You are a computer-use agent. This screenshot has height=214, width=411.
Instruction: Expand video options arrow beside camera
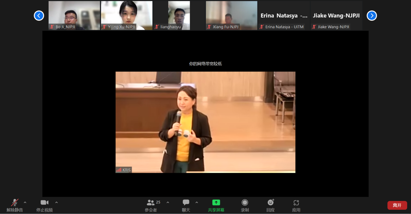point(56,203)
